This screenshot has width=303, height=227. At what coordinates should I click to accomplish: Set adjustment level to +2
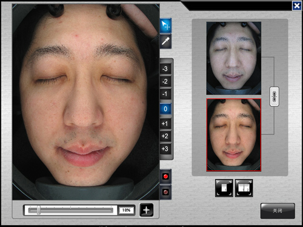point(165,136)
